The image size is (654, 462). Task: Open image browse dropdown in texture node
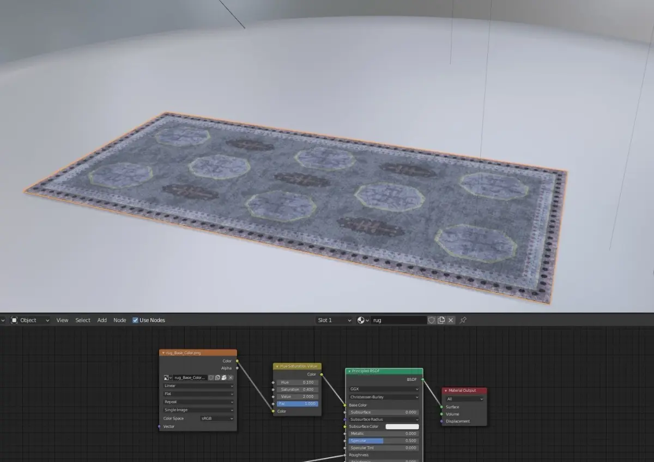point(167,377)
